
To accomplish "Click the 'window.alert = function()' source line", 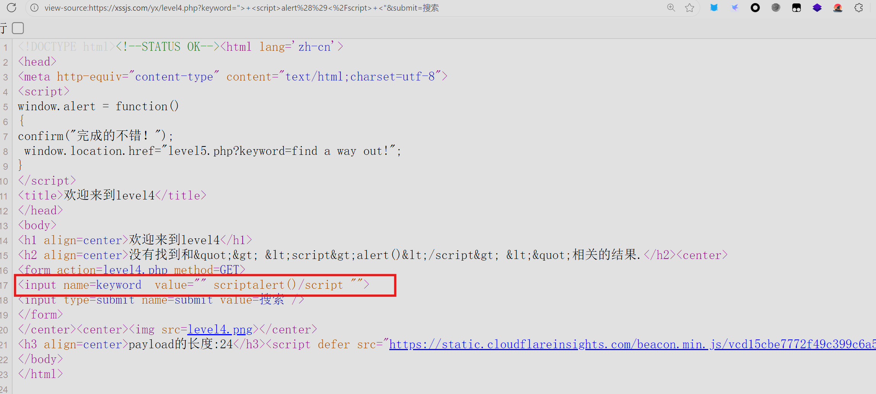I will (98, 106).
